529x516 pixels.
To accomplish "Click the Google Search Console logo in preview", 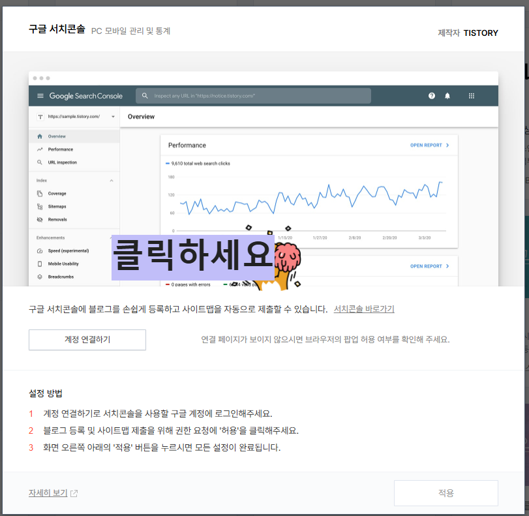I will coord(85,96).
